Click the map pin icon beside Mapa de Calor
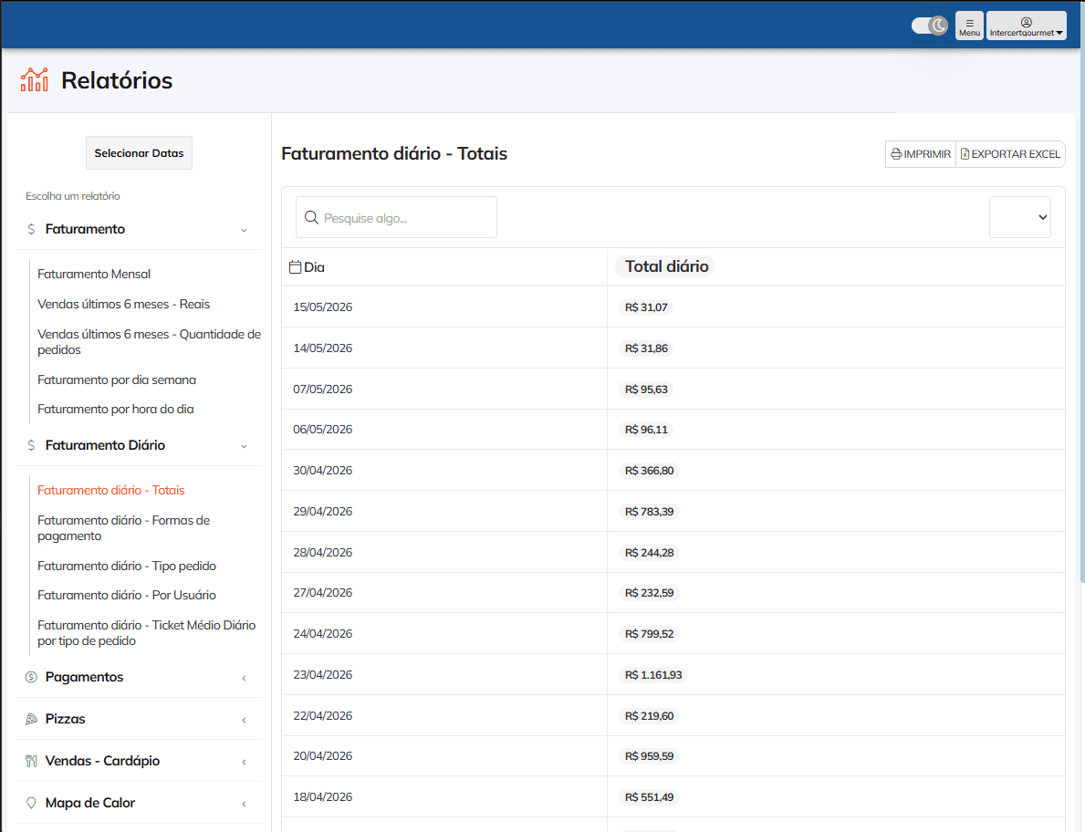This screenshot has width=1085, height=832. (x=31, y=803)
